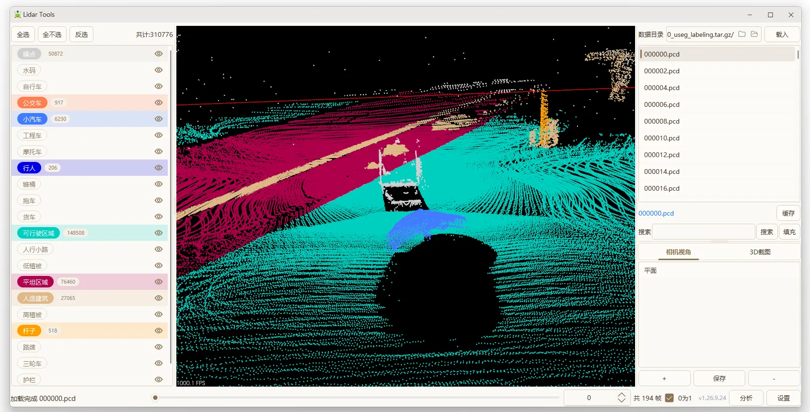Viewport: 810px width, 412px height.
Task: Click the folder icon beside the data path
Action: 742,34
